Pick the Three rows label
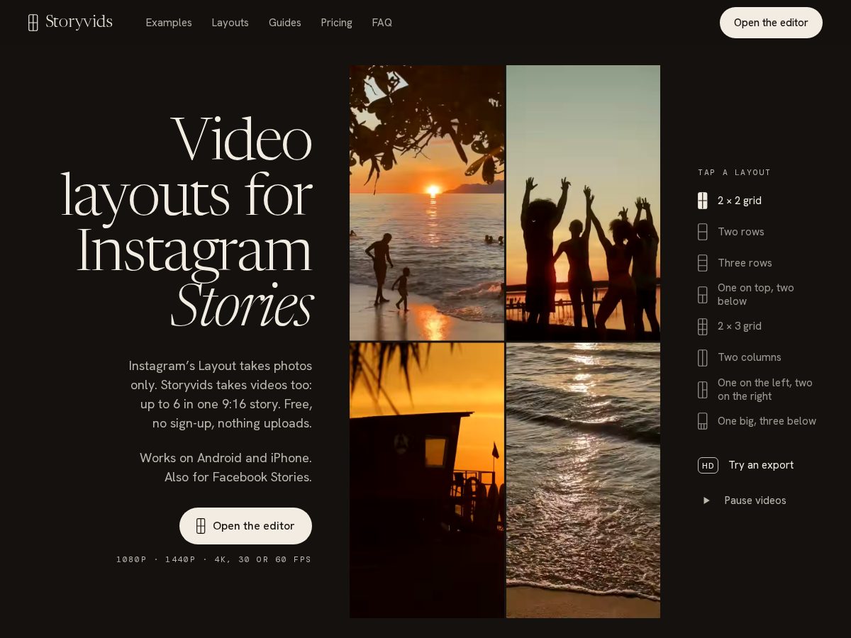 coord(745,263)
